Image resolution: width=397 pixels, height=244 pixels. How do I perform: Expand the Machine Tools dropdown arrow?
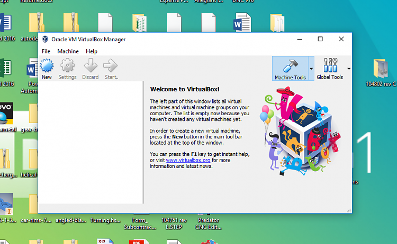(311, 69)
